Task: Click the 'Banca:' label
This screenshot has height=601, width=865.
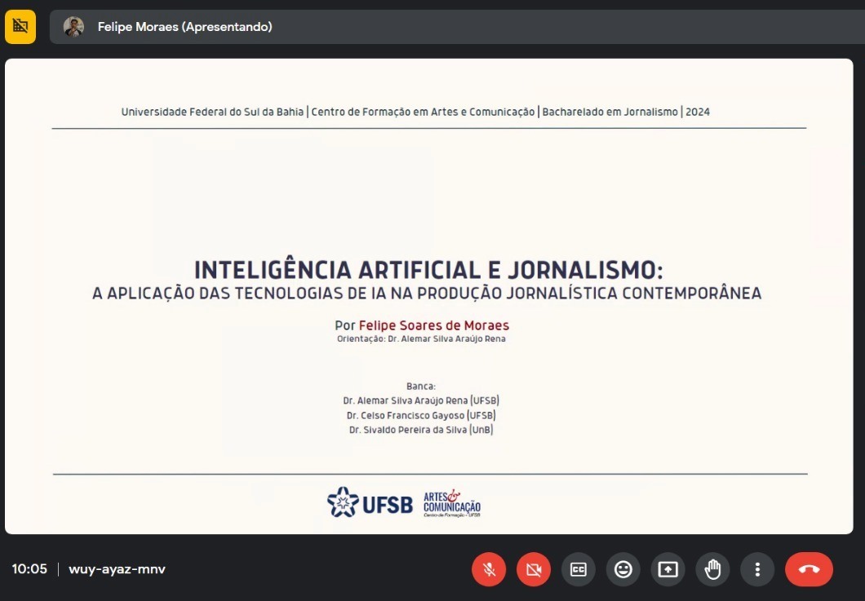Action: (421, 386)
